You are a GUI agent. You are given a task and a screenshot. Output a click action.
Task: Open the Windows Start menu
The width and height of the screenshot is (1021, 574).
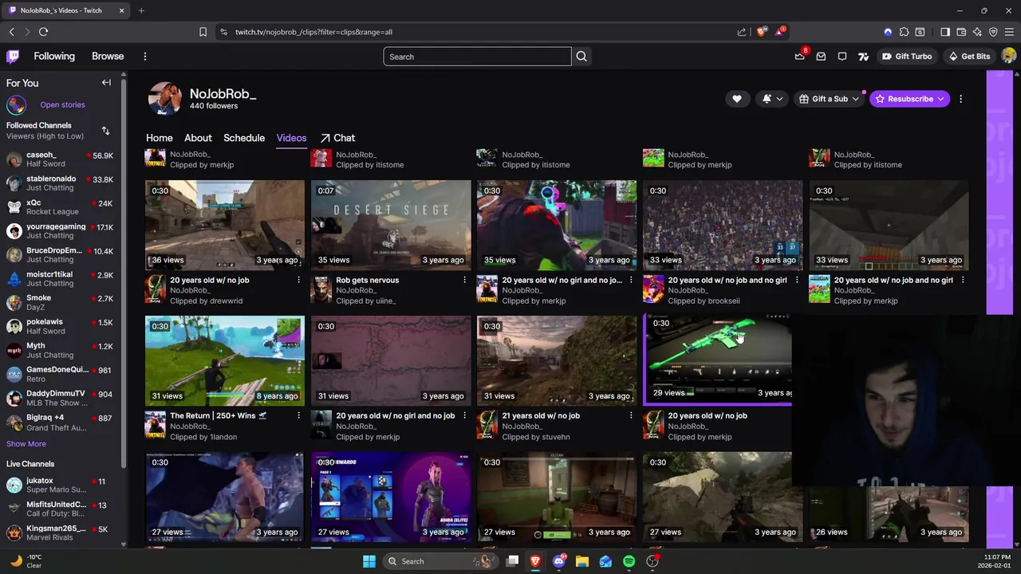369,561
